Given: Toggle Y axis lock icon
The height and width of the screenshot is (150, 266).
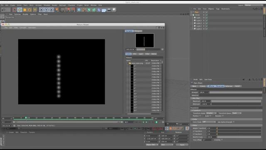Looking at the screenshot, I should (46, 10).
